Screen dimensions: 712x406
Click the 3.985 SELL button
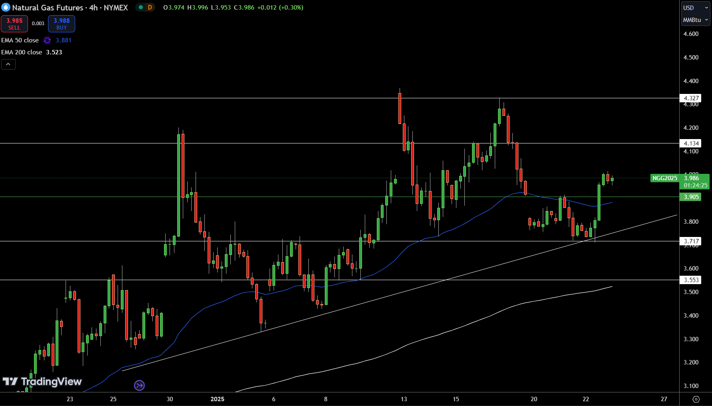click(x=14, y=24)
